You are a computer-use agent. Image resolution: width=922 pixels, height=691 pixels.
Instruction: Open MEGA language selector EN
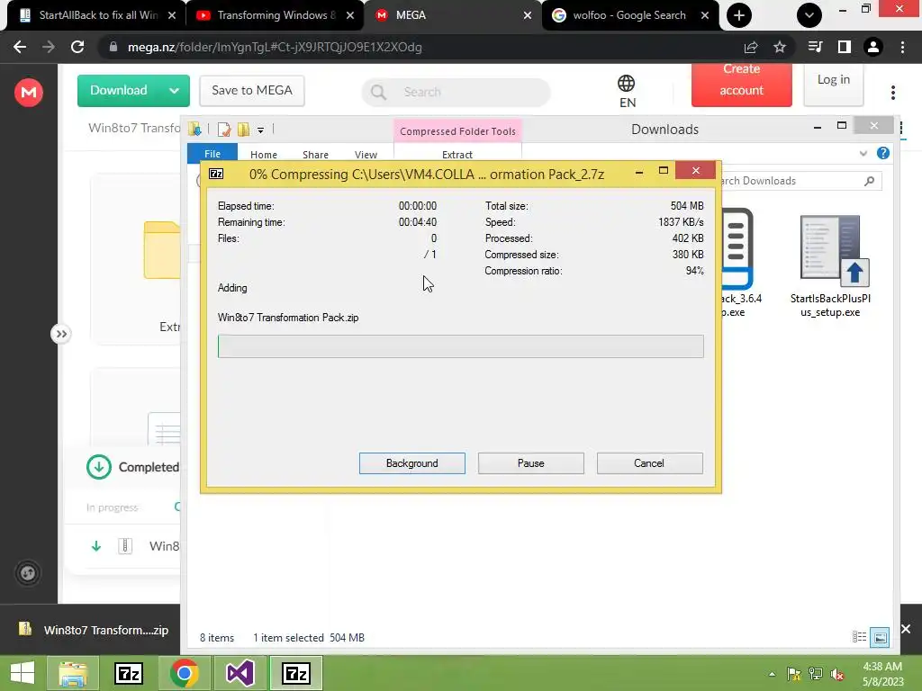(x=627, y=92)
